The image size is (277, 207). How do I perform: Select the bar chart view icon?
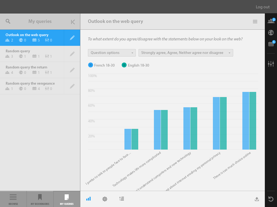coord(88,199)
